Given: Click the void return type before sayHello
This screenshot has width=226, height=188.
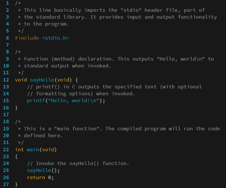Looking at the screenshot, I should point(21,80).
